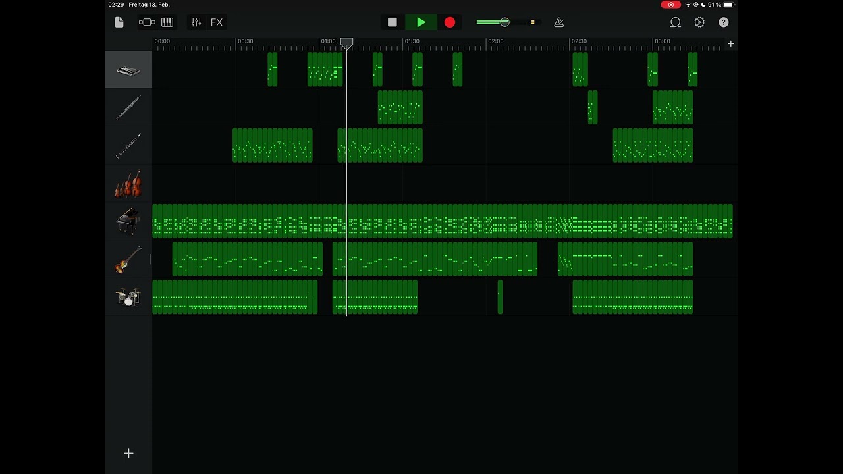Screen dimensions: 843x474
Task: Tap the ruler at 02:30
Action: tap(579, 41)
